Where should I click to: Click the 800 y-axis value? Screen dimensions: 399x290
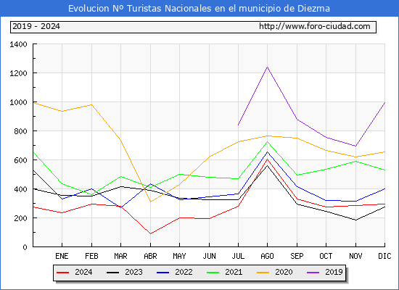[20, 131]
